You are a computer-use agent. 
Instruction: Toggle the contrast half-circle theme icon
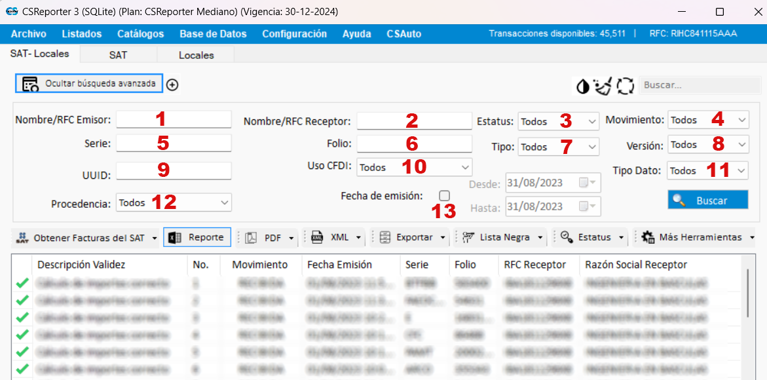583,86
